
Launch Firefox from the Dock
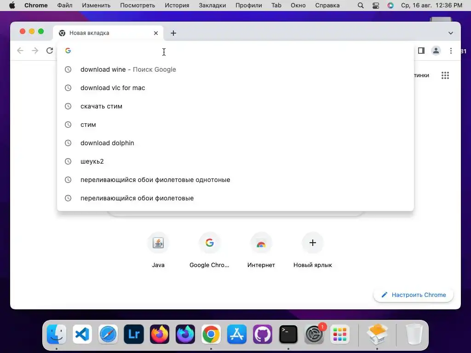coord(160,334)
